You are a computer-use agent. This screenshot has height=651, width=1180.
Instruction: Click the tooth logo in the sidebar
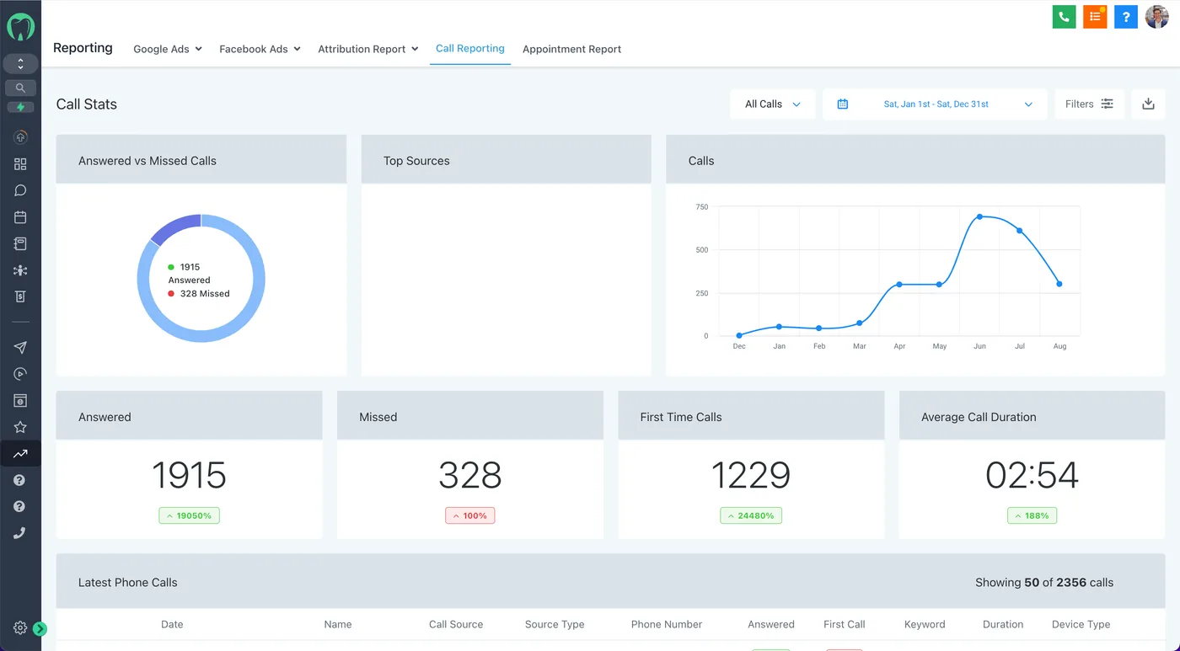point(20,27)
